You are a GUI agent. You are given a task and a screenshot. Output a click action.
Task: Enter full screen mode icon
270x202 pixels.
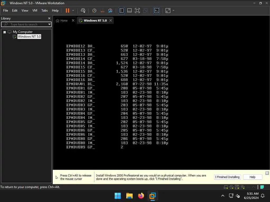[x=137, y=11]
